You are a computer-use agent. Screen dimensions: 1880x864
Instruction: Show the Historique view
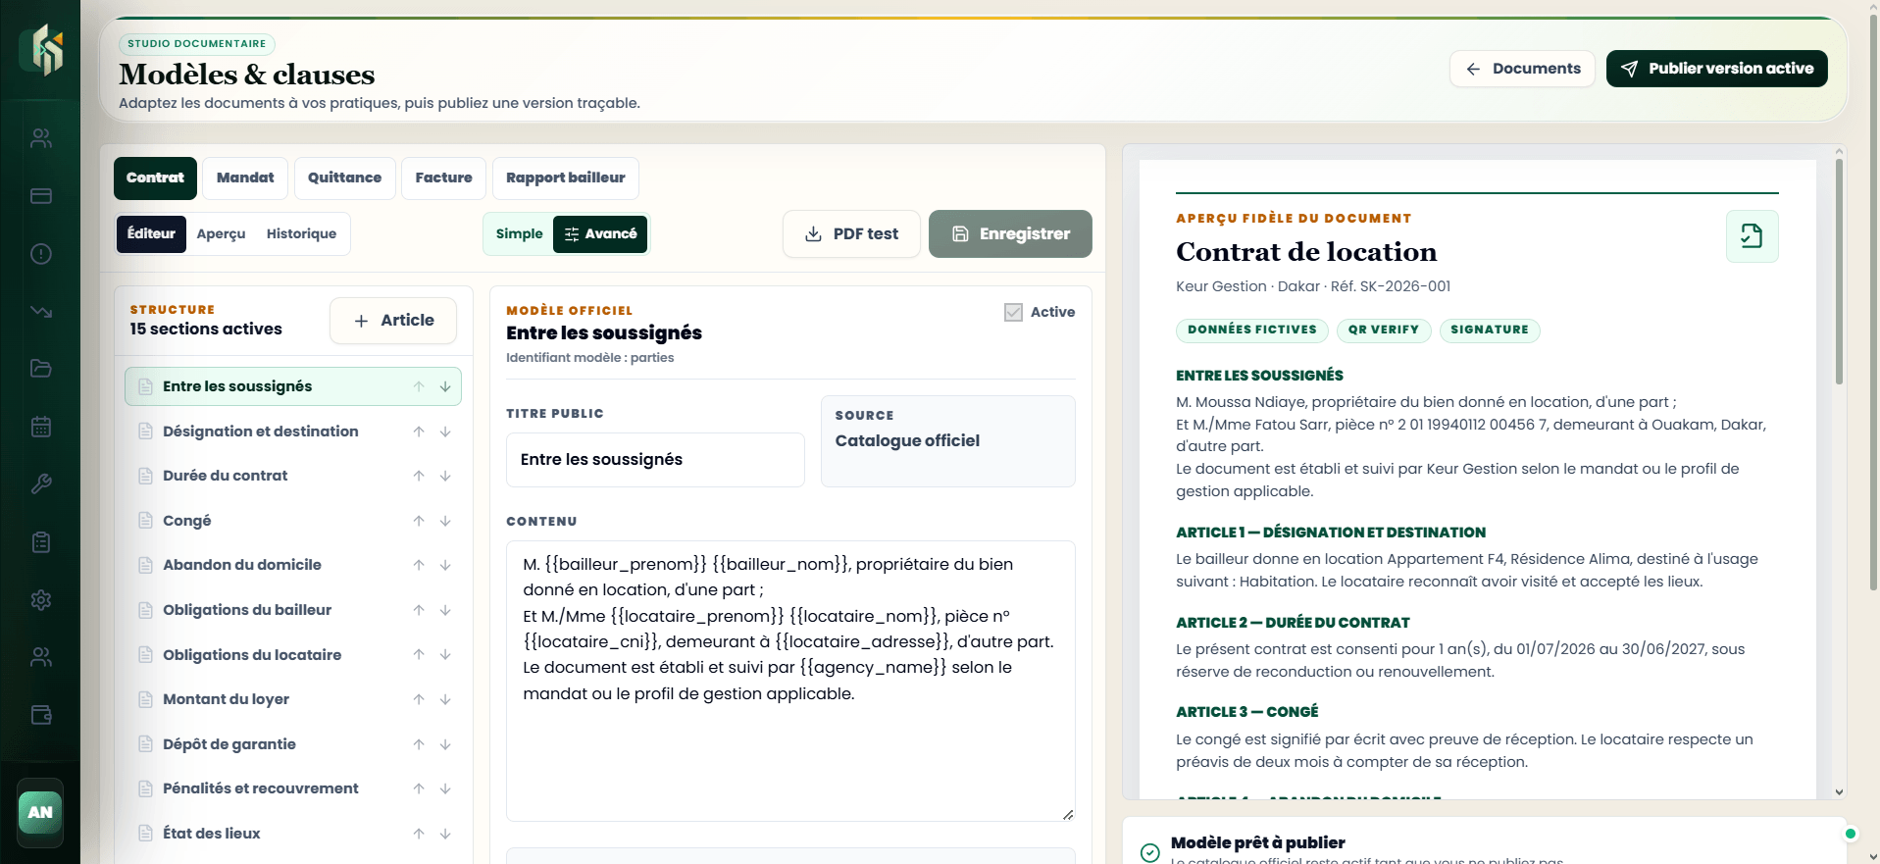click(301, 234)
